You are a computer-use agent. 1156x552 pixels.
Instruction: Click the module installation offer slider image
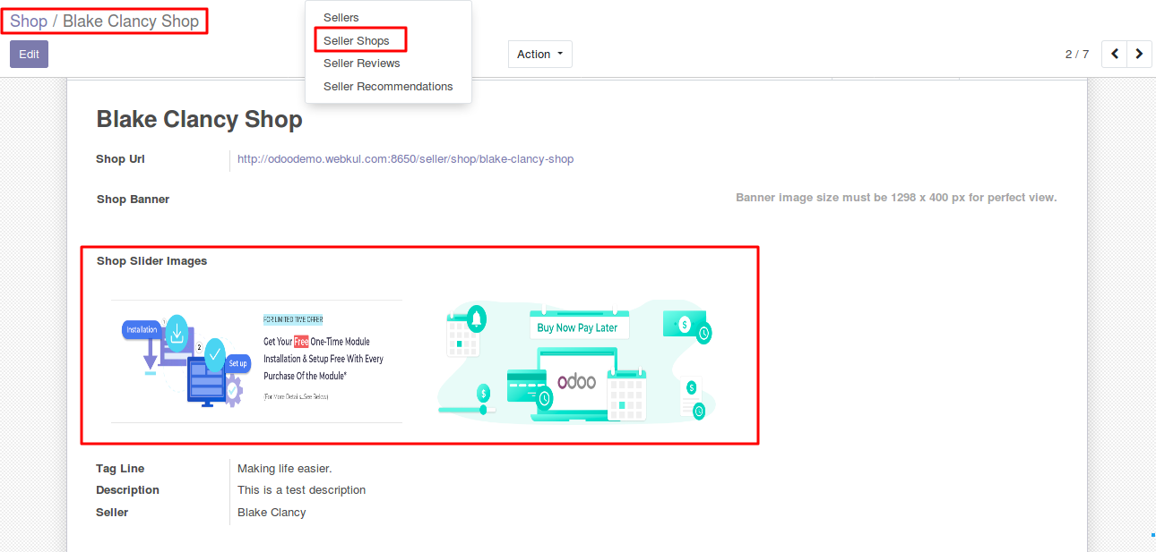[x=256, y=361]
